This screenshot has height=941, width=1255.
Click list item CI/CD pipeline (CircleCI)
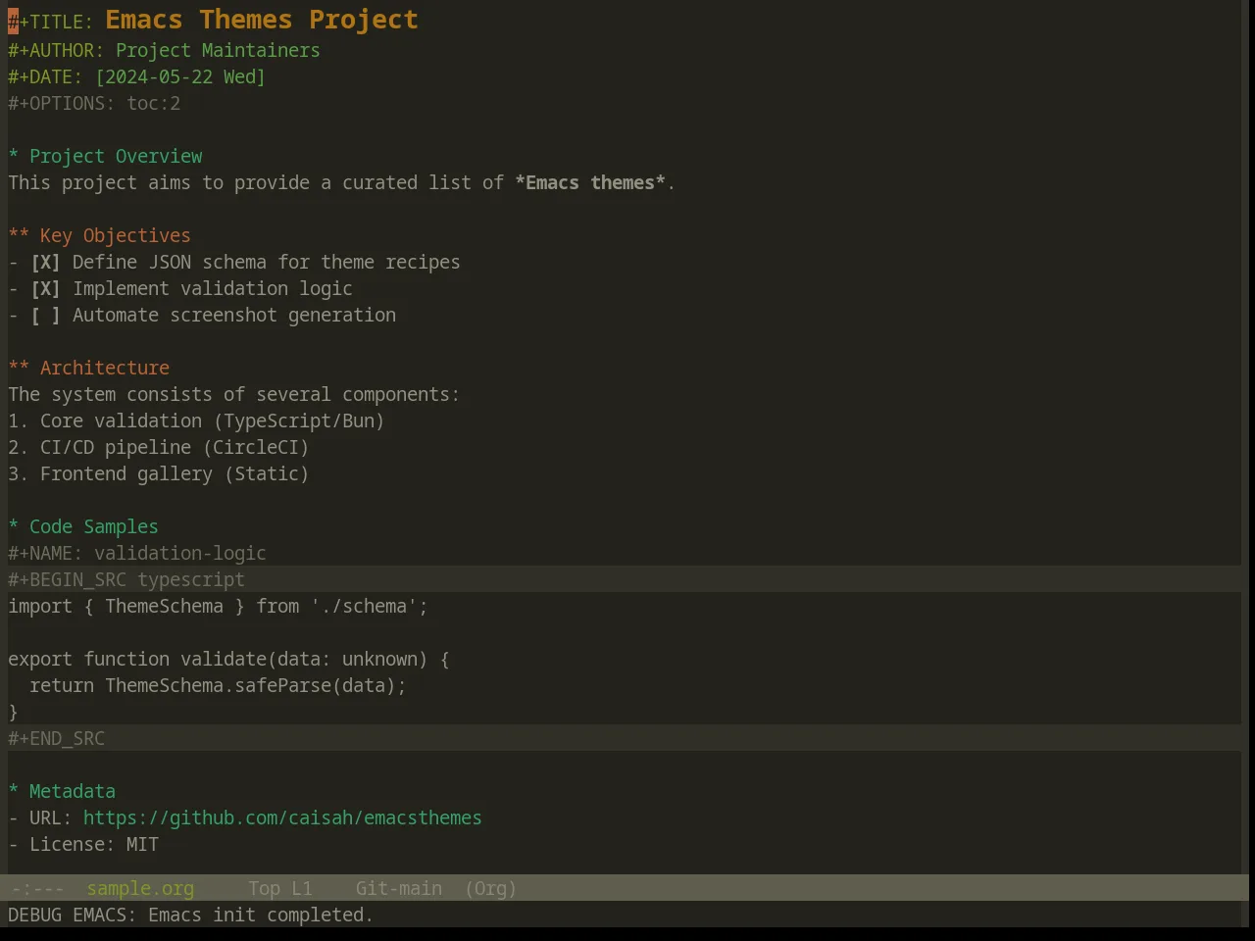pos(159,448)
